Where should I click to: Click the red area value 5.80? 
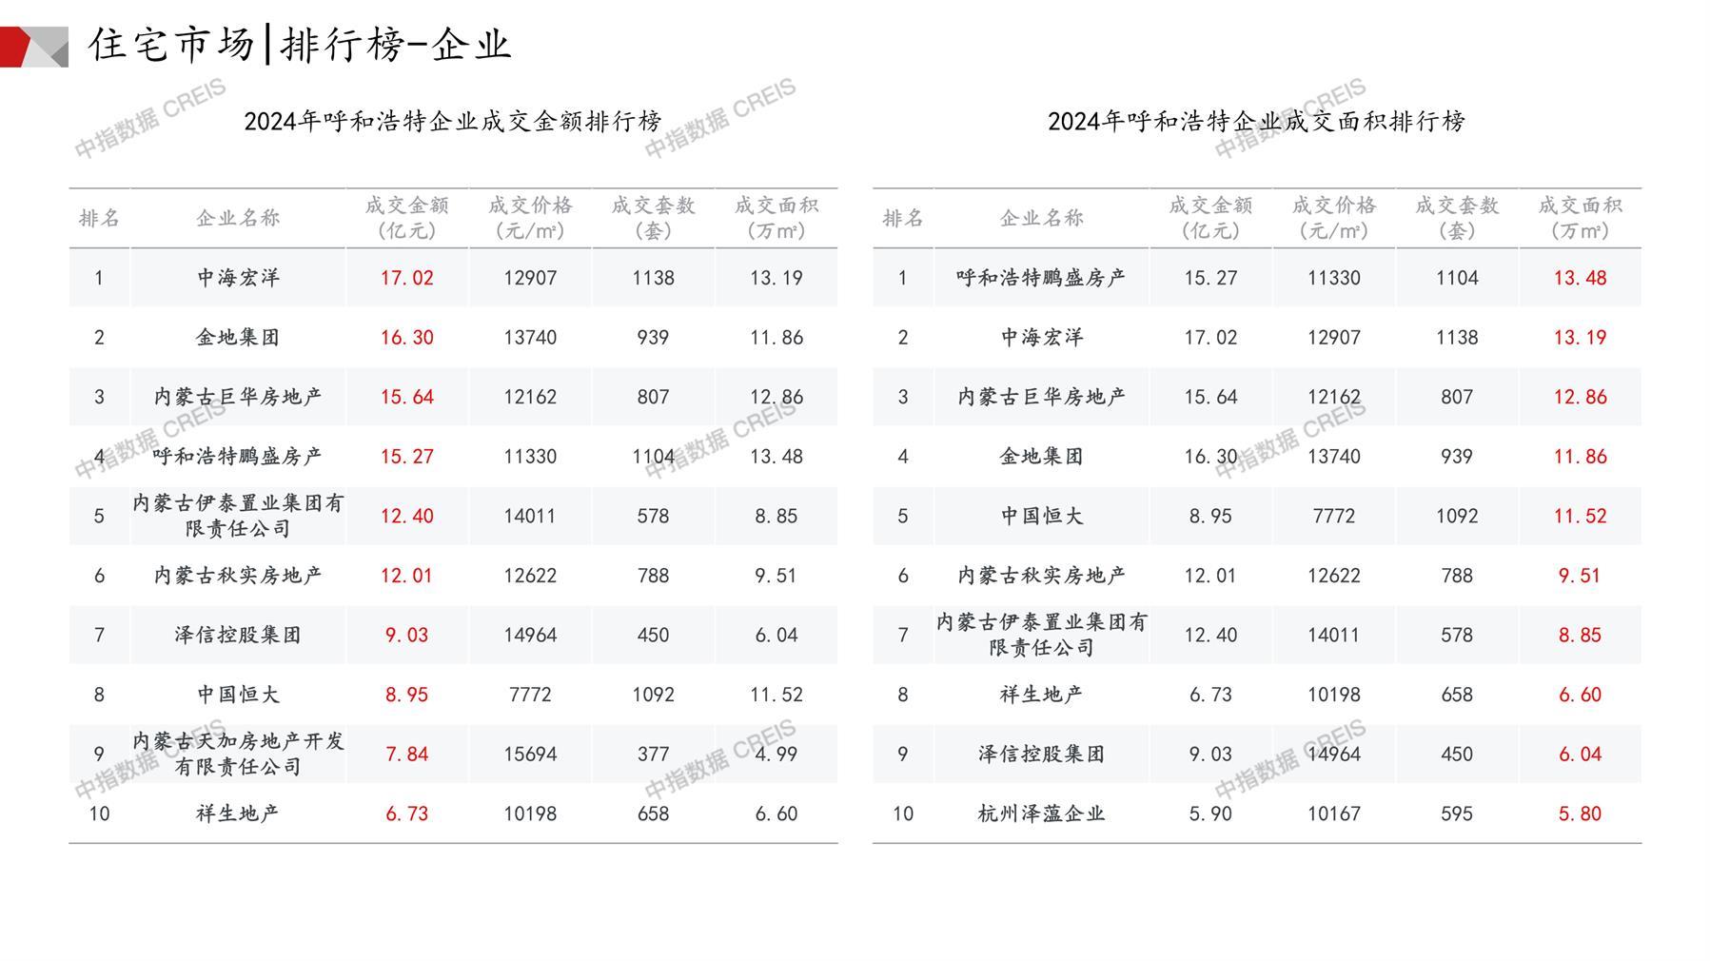[1580, 814]
